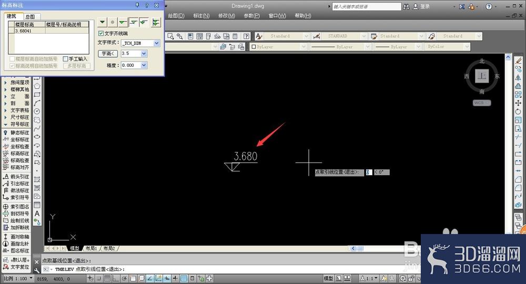Choose the solid triangle elevation symbol style
Image resolution: width=526 pixels, height=284 pixels.
pyautogui.click(x=103, y=23)
